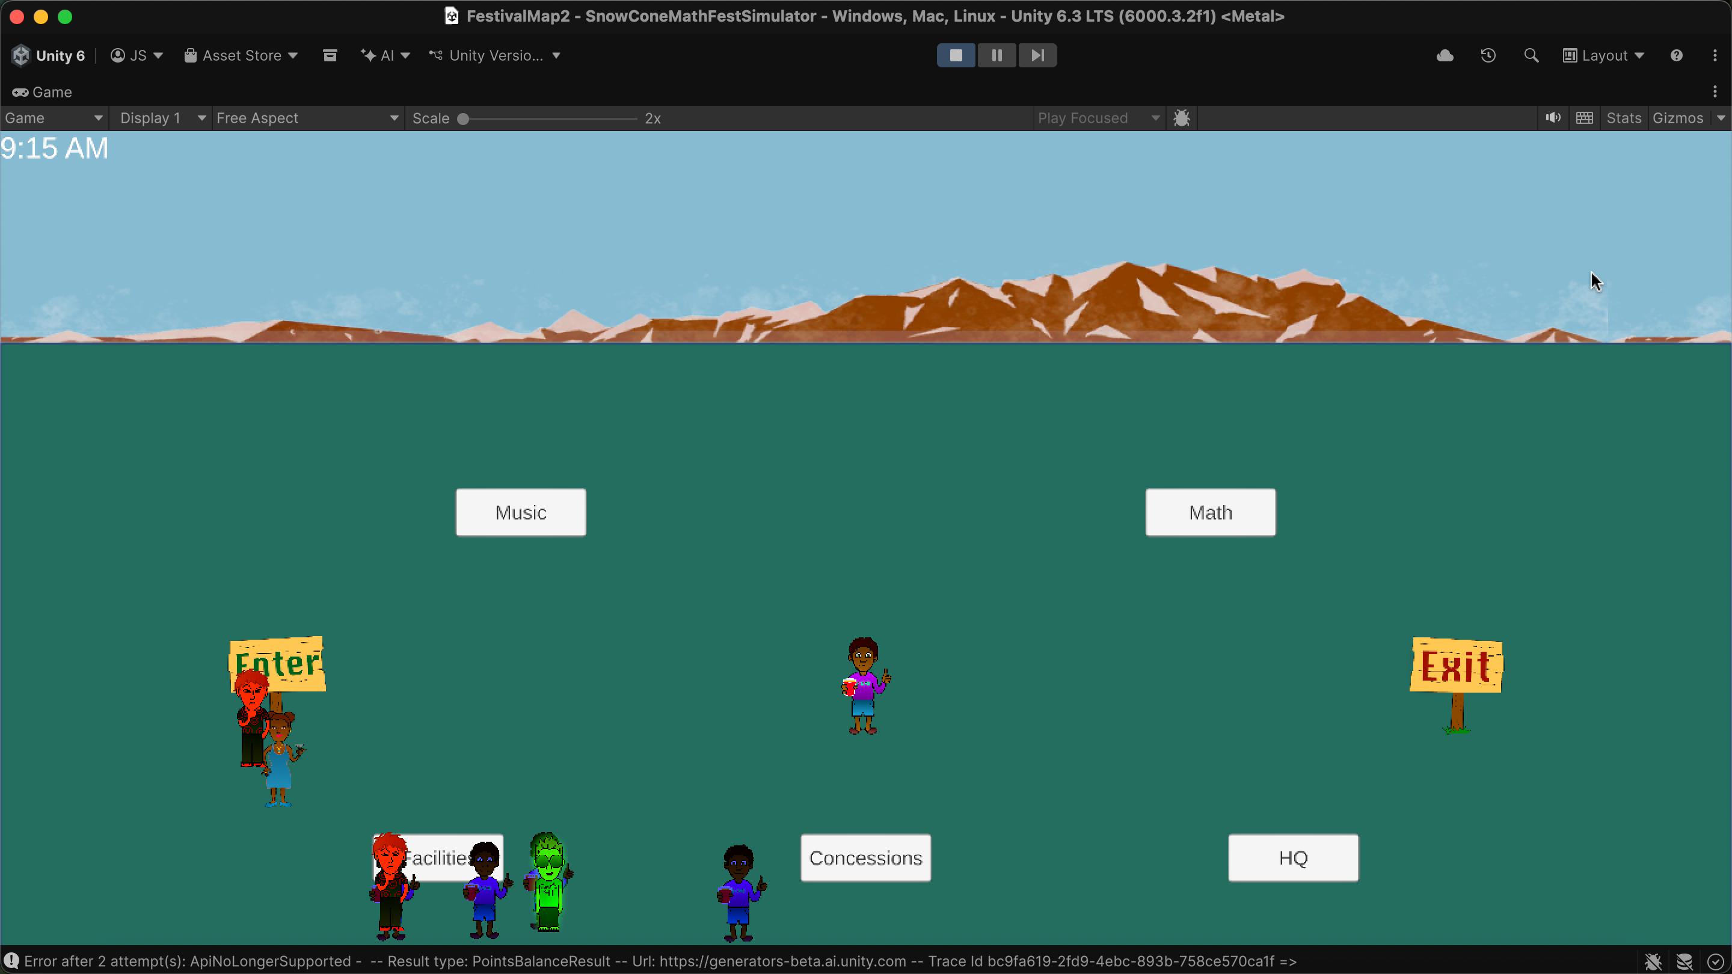
Task: Click the Scale slider handle
Action: pyautogui.click(x=462, y=119)
